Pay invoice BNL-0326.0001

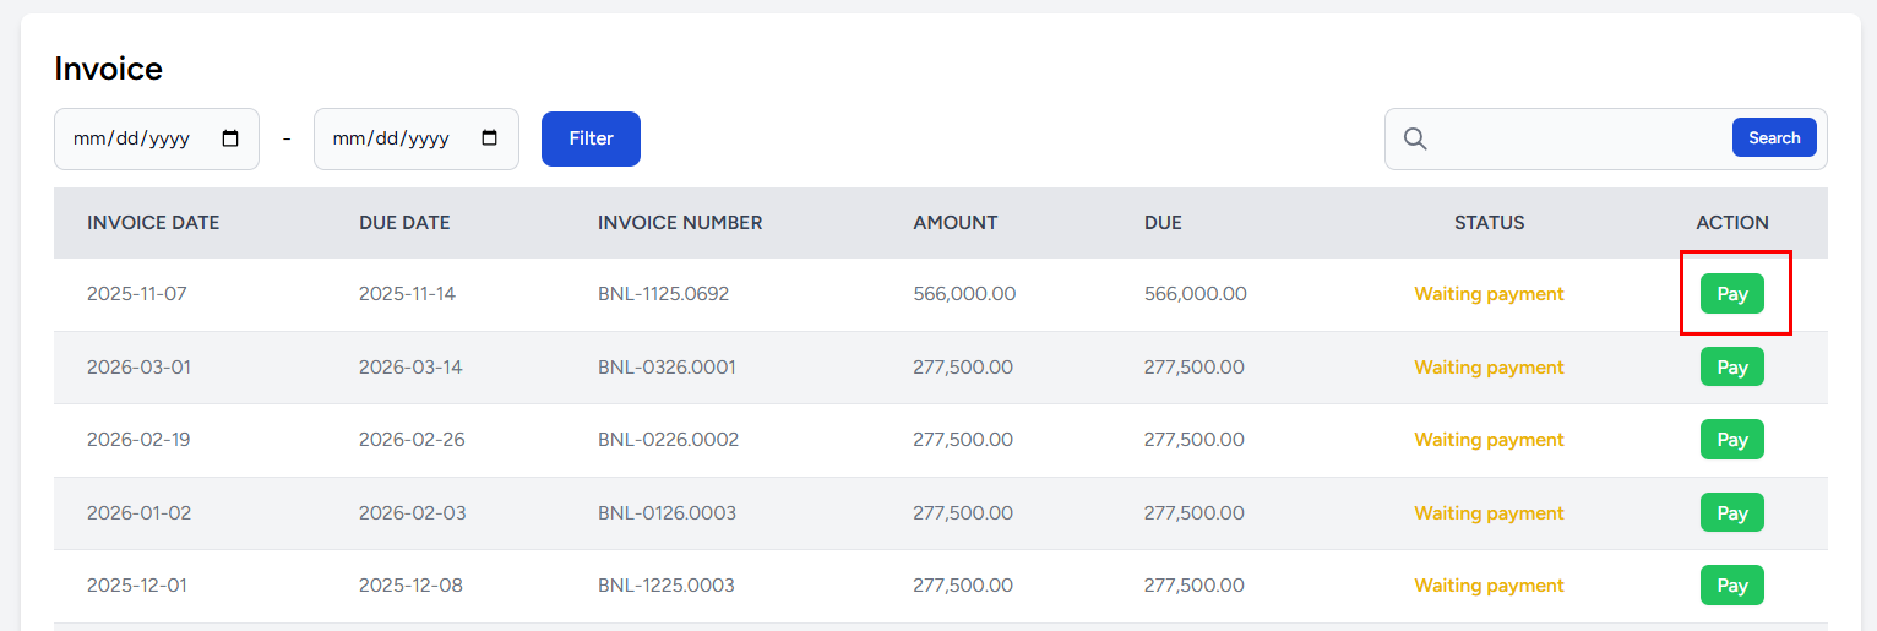click(x=1732, y=366)
